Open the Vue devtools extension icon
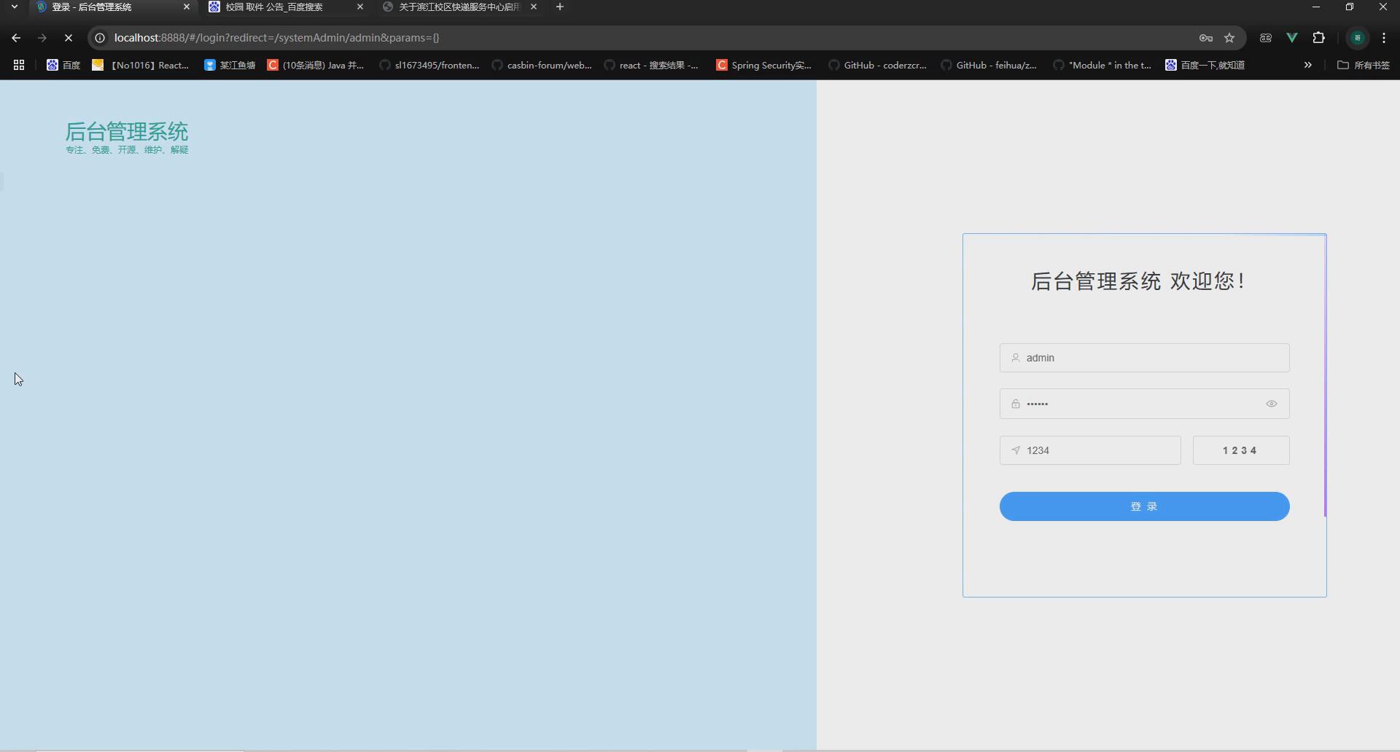Image resolution: width=1400 pixels, height=752 pixels. tap(1293, 37)
